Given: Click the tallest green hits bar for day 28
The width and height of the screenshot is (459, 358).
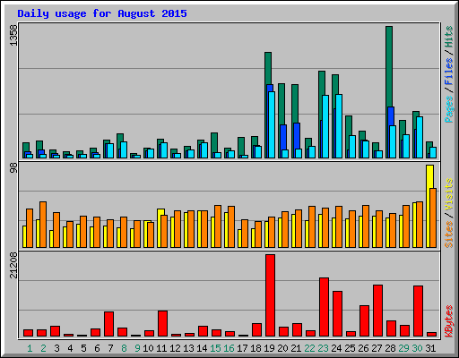Looking at the screenshot, I should [x=389, y=66].
